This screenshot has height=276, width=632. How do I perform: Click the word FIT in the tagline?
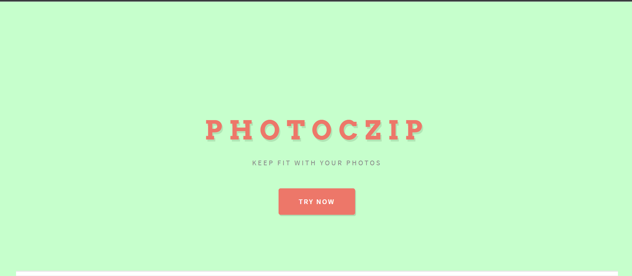[x=284, y=163]
